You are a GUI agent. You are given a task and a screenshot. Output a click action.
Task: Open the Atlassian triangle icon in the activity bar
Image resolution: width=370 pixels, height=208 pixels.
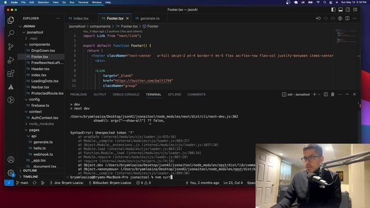(10, 87)
